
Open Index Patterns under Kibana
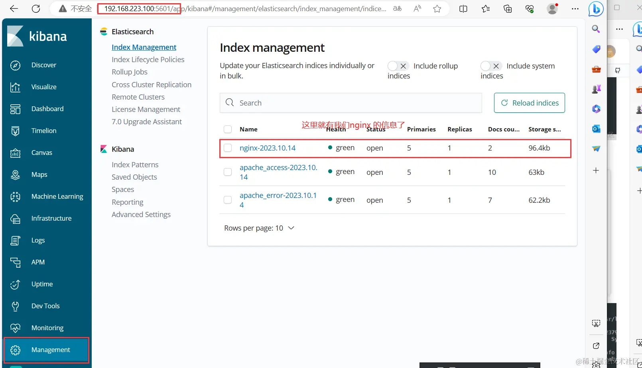(135, 164)
